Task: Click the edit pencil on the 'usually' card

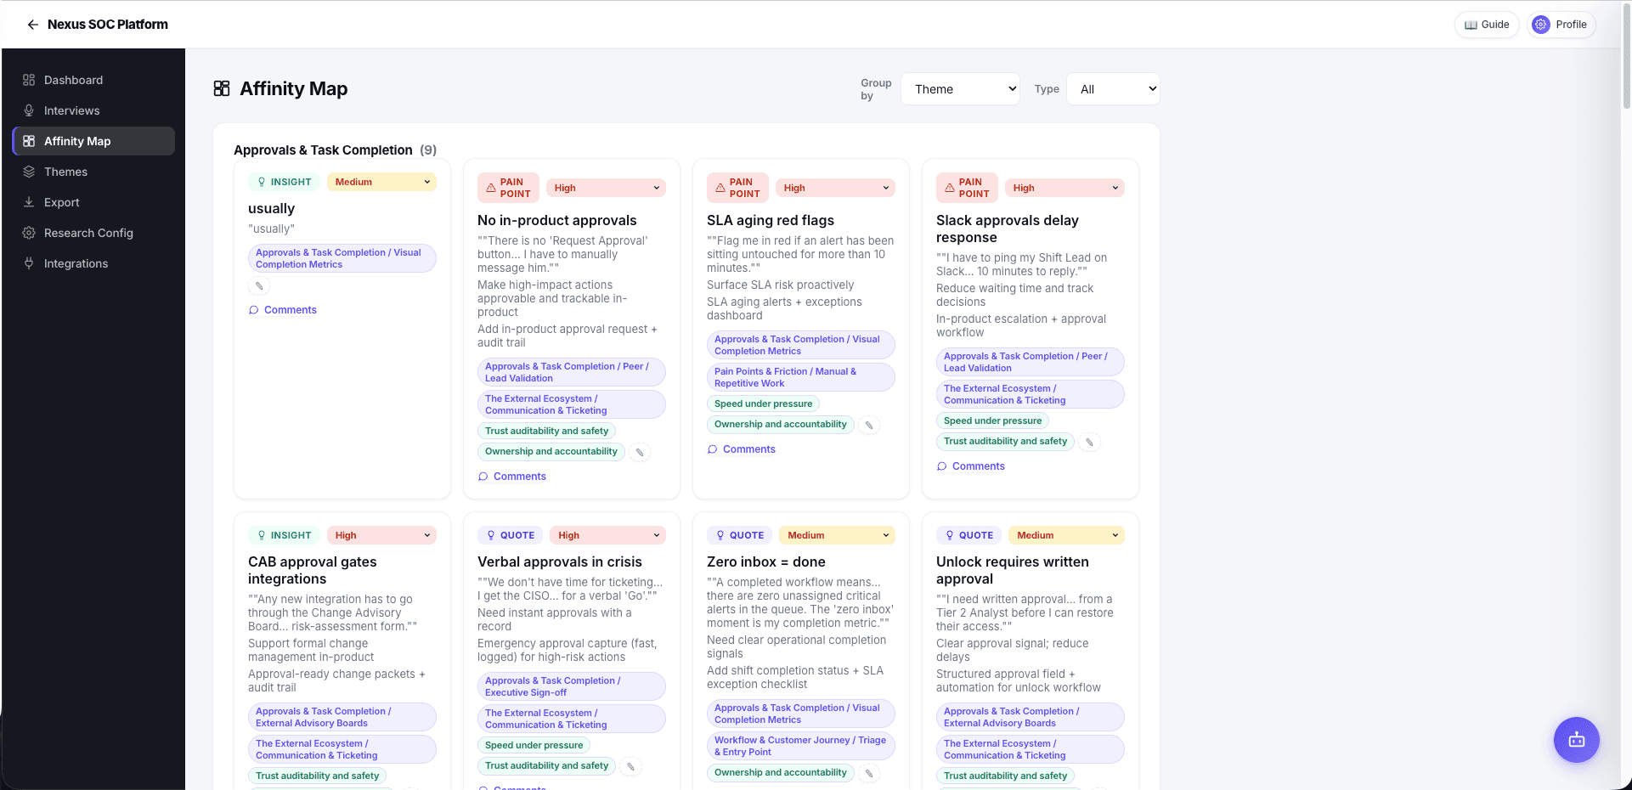Action: point(259,286)
